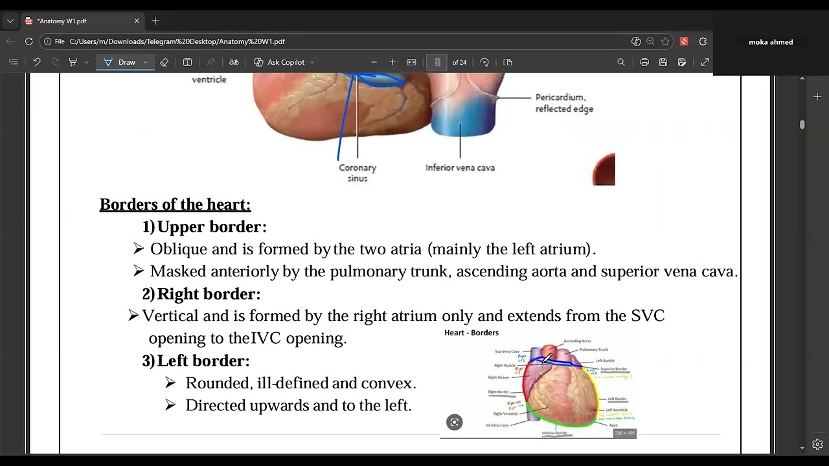Screen dimensions: 829x466
Task: Redo the annotation
Action: (55, 62)
